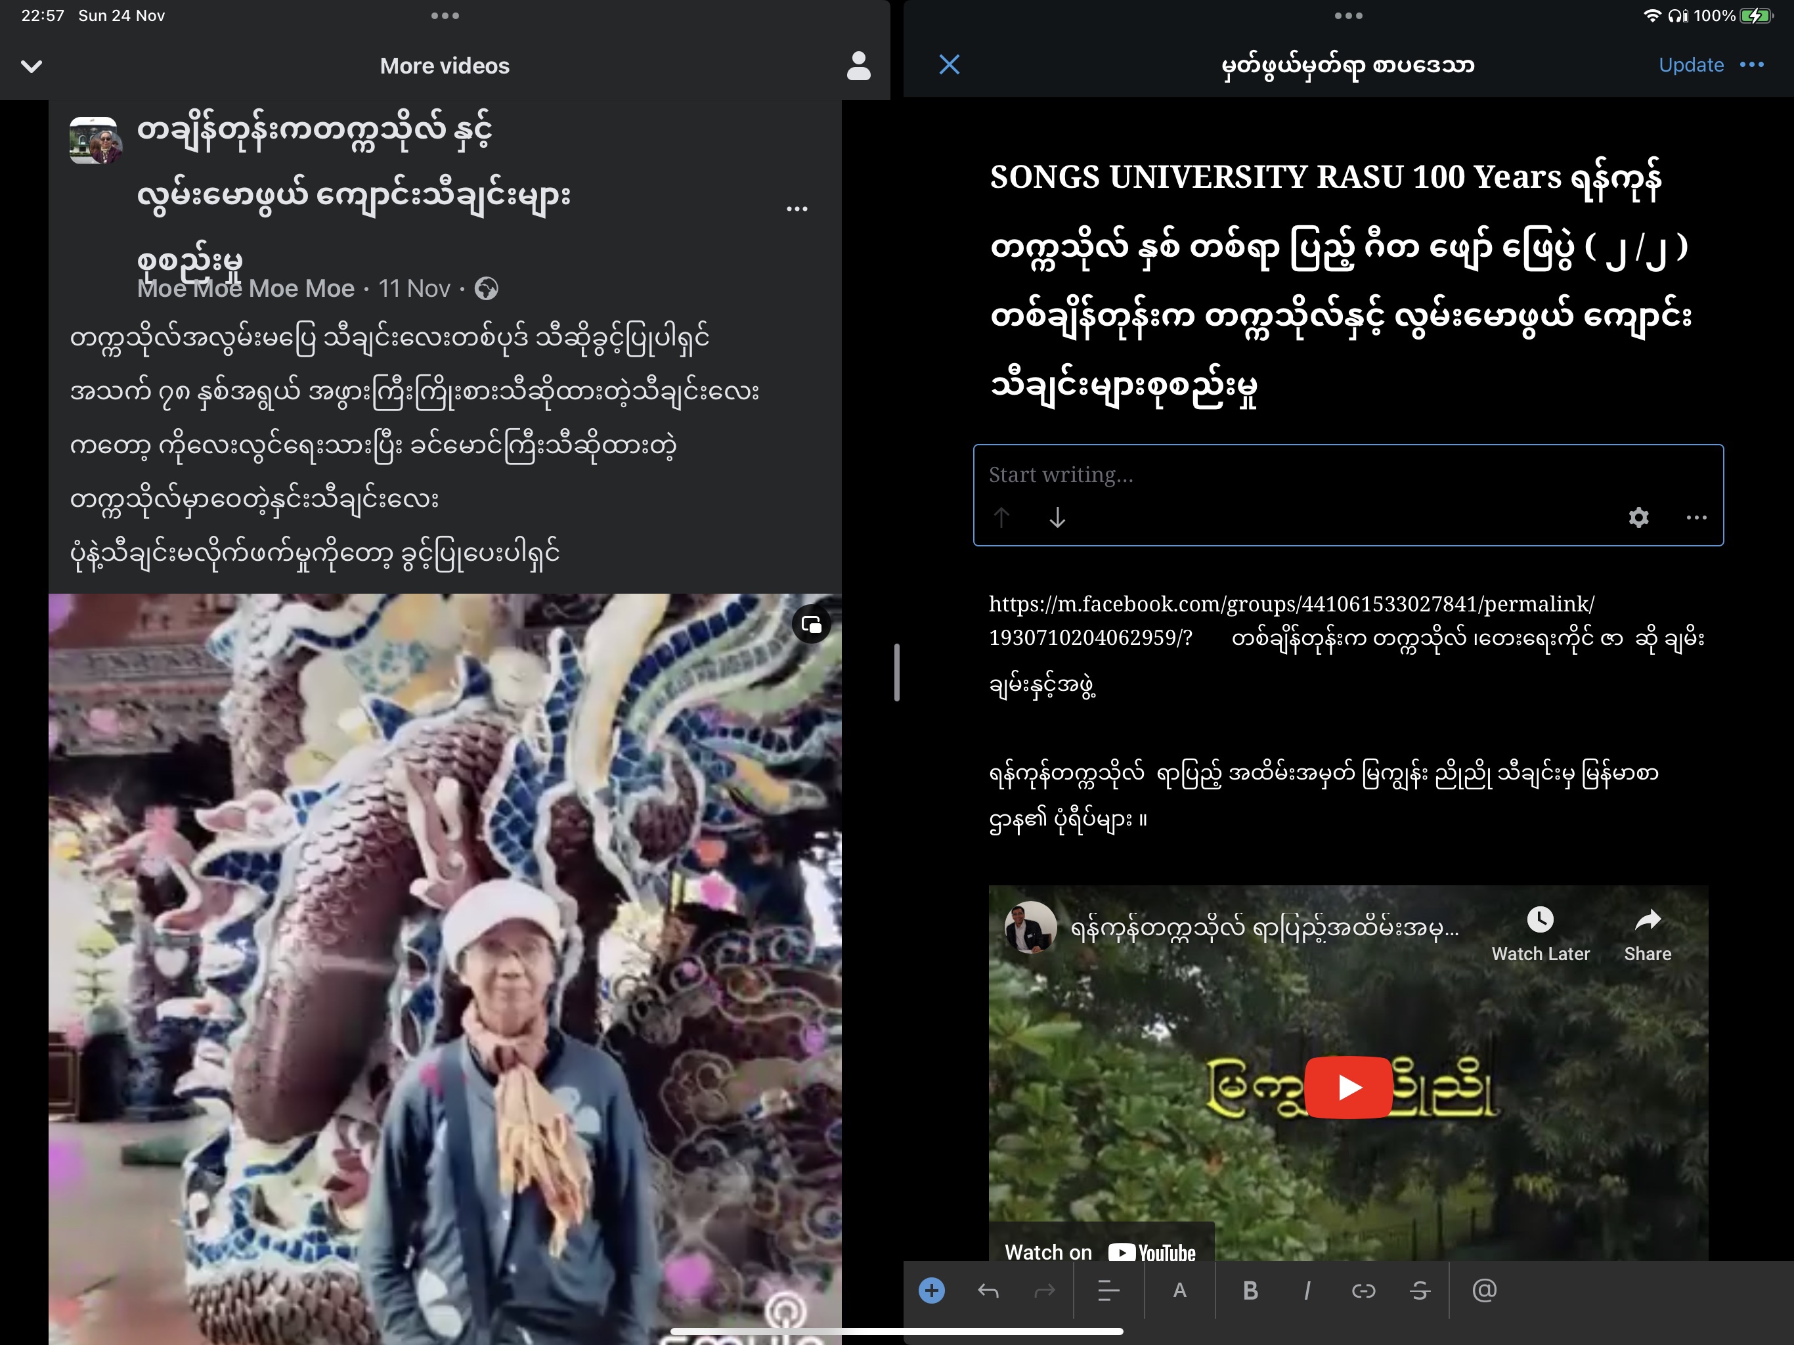
Task: Click the undo arrow in editor toolbar
Action: [988, 1290]
